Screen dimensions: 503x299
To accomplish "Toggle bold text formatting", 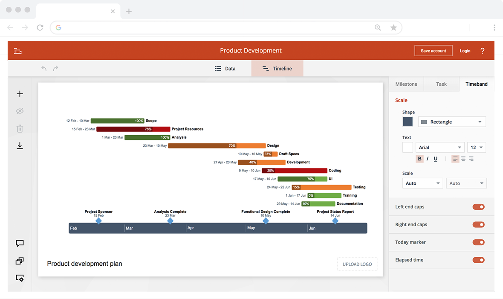I will 419,159.
